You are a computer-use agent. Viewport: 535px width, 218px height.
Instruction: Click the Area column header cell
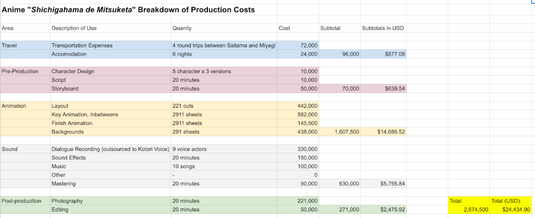tap(25, 28)
